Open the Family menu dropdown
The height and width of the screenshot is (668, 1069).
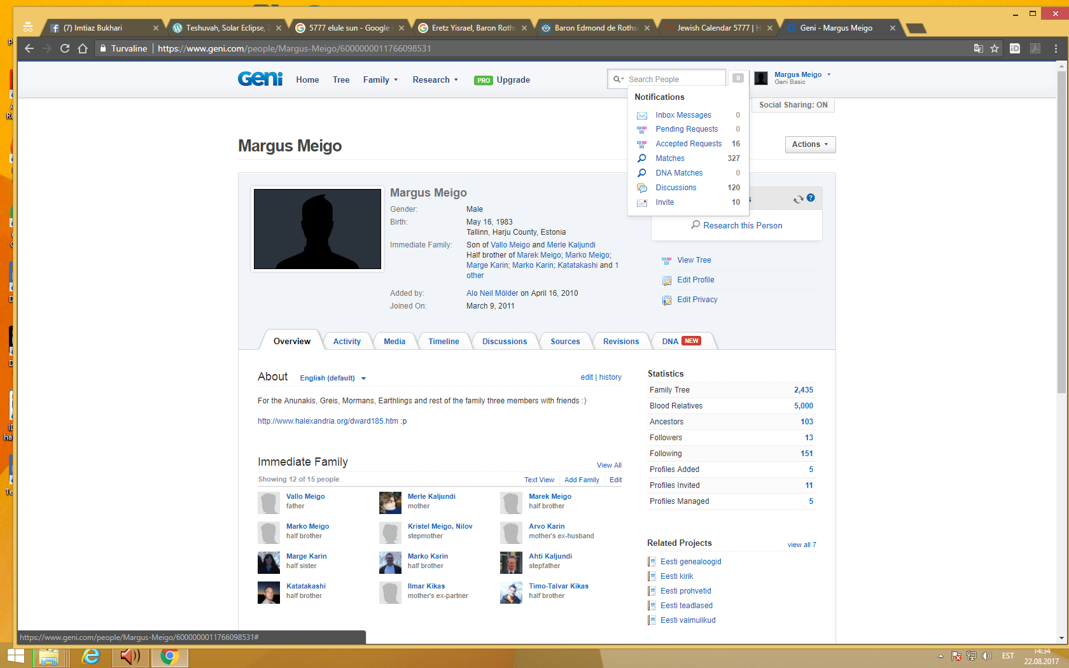tap(380, 80)
